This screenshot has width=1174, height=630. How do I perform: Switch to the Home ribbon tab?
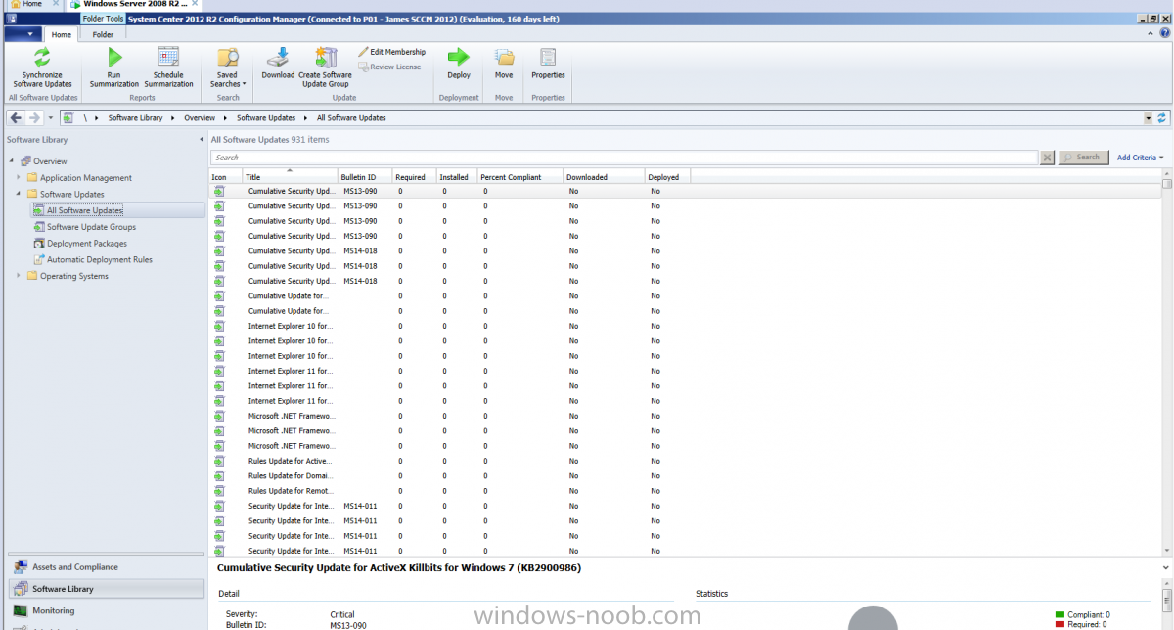click(62, 35)
